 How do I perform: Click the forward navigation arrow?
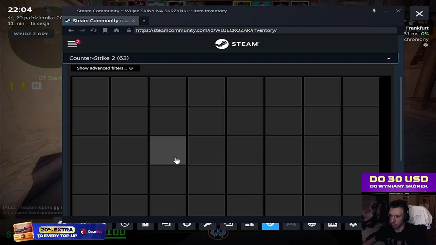(82, 30)
